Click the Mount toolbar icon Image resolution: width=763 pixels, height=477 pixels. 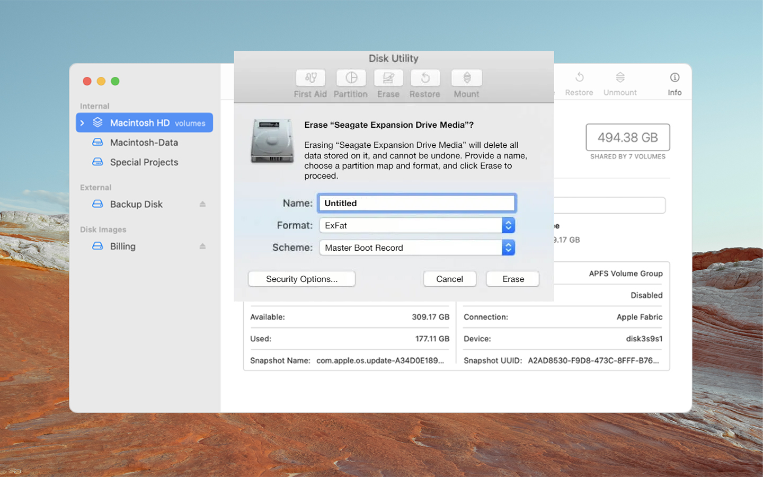(466, 78)
